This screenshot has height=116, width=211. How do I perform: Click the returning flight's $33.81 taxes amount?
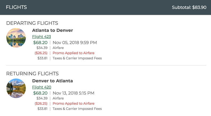point(42,109)
